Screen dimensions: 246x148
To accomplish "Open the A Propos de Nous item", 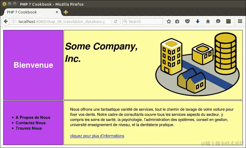I will pos(33,117).
